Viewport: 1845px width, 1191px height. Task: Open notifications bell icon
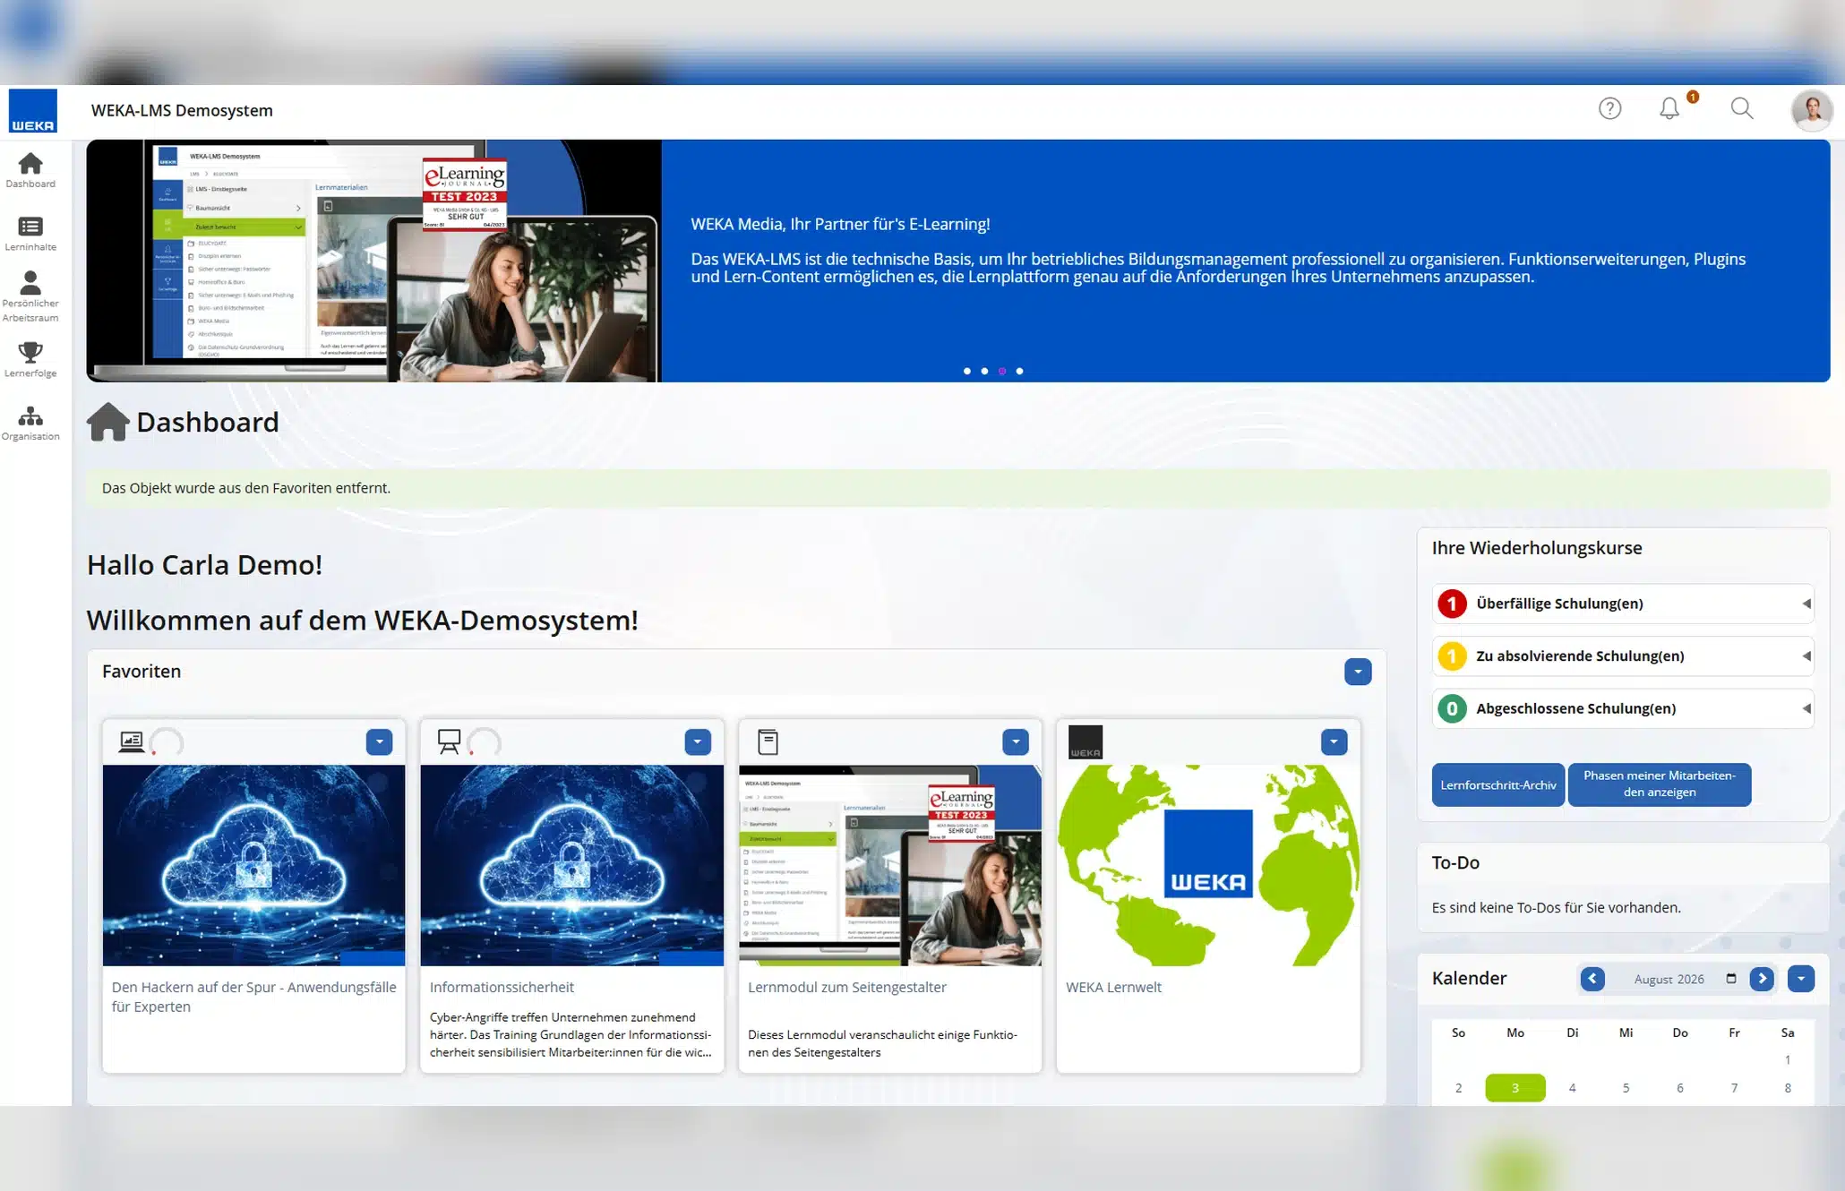pos(1669,108)
